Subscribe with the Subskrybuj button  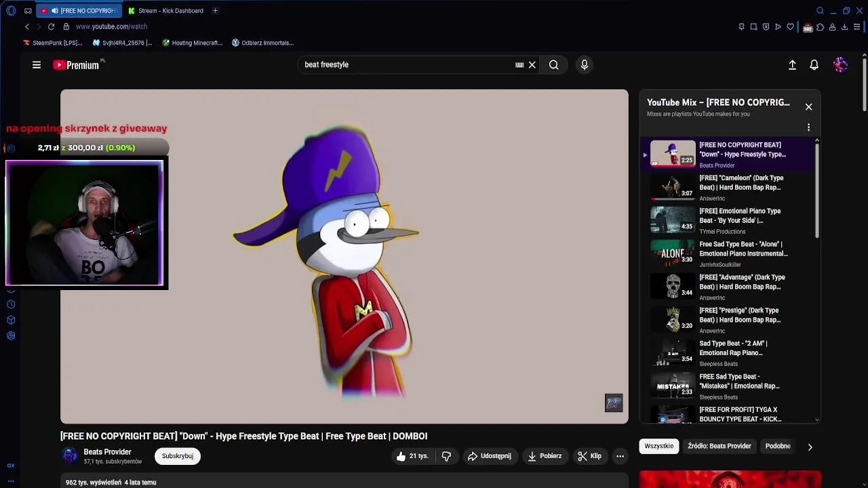178,456
